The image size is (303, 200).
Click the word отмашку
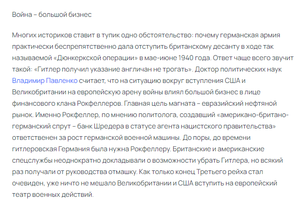(x=123, y=172)
